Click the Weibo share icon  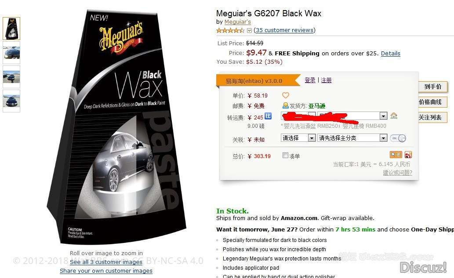pos(408,155)
